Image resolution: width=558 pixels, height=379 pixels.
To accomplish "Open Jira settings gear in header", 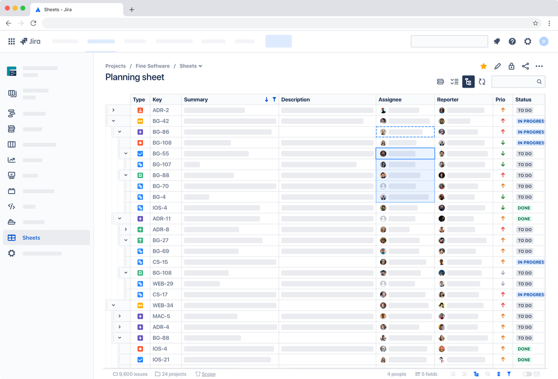I will coord(528,42).
